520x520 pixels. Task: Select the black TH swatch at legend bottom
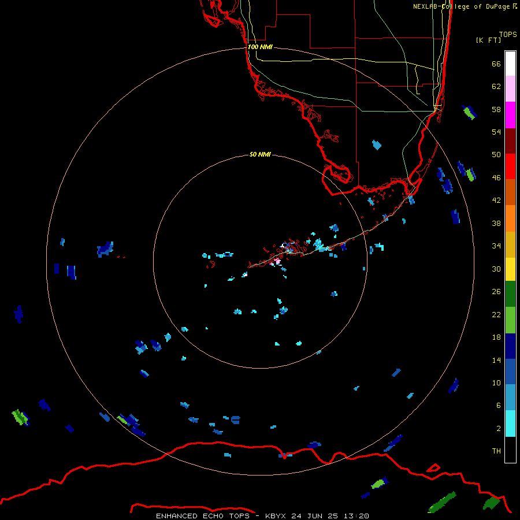(510, 450)
